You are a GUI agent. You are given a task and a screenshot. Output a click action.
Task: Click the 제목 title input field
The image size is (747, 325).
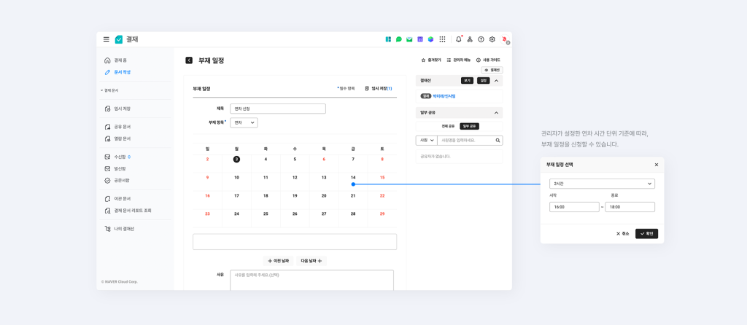[277, 109]
